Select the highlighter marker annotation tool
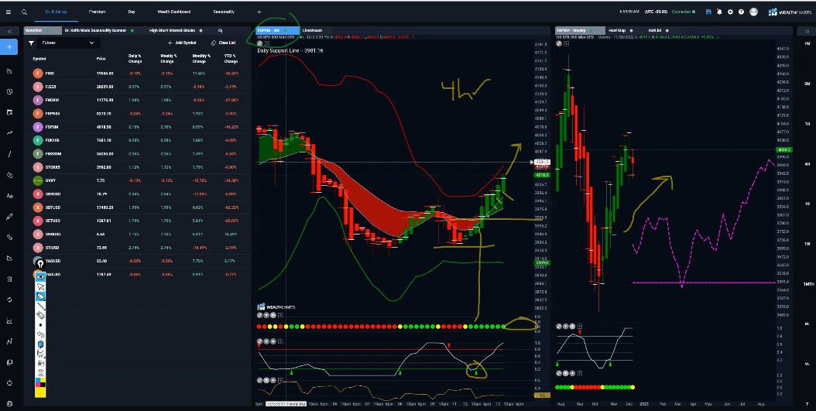This screenshot has width=816, height=411. [40, 296]
